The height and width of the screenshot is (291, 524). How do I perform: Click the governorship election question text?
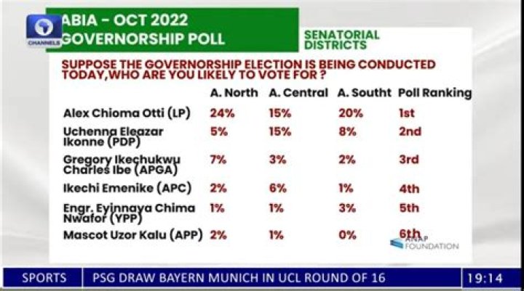(x=247, y=70)
